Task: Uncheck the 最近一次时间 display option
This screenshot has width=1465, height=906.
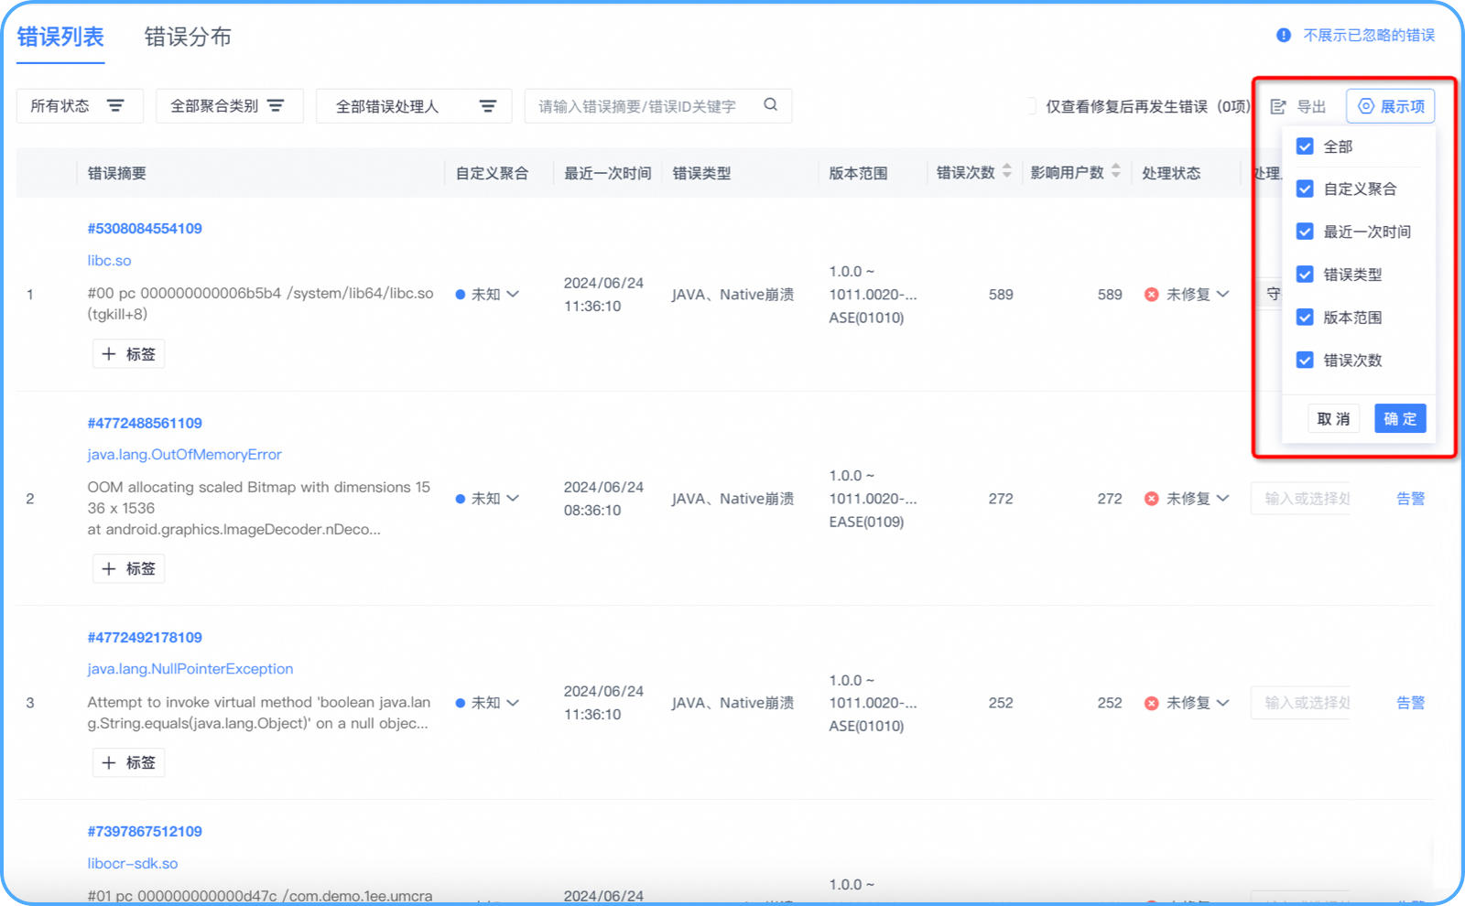Action: pos(1305,232)
